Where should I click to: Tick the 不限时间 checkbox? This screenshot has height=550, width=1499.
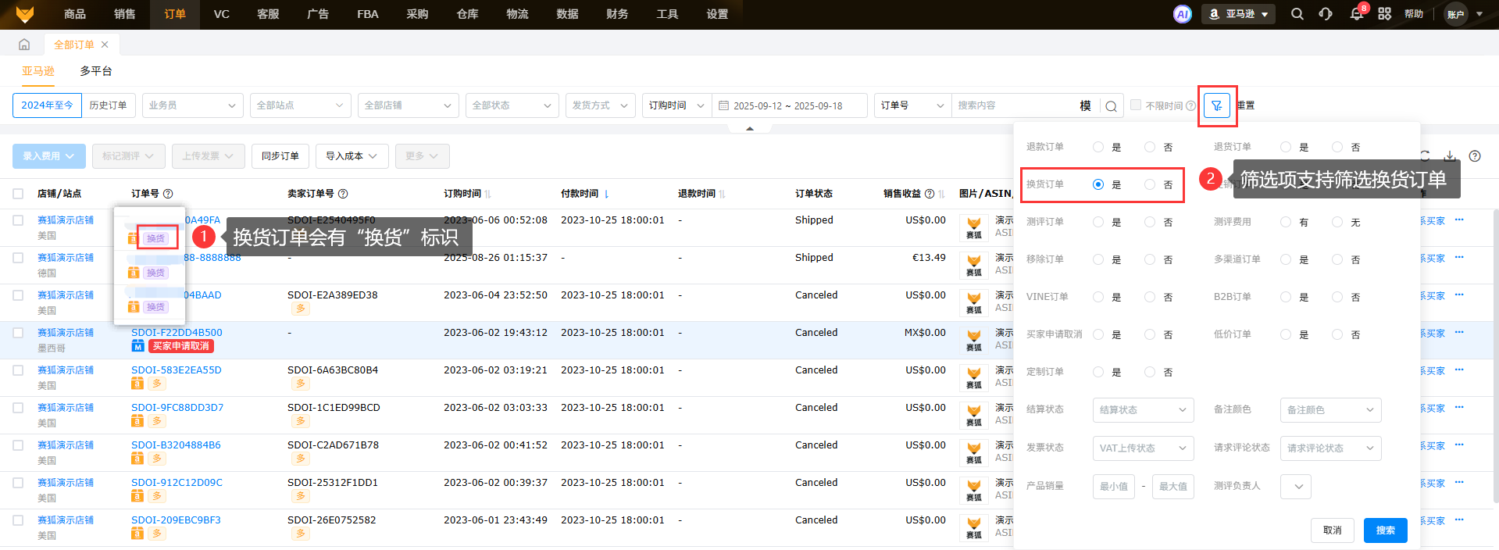point(1136,105)
